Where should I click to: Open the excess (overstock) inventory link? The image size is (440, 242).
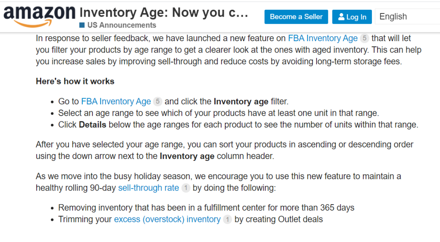tap(167, 219)
